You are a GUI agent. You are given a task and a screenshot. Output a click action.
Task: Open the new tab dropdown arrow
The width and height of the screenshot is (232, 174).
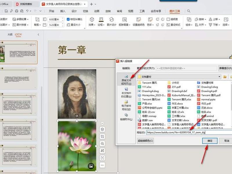tap(95, 4)
